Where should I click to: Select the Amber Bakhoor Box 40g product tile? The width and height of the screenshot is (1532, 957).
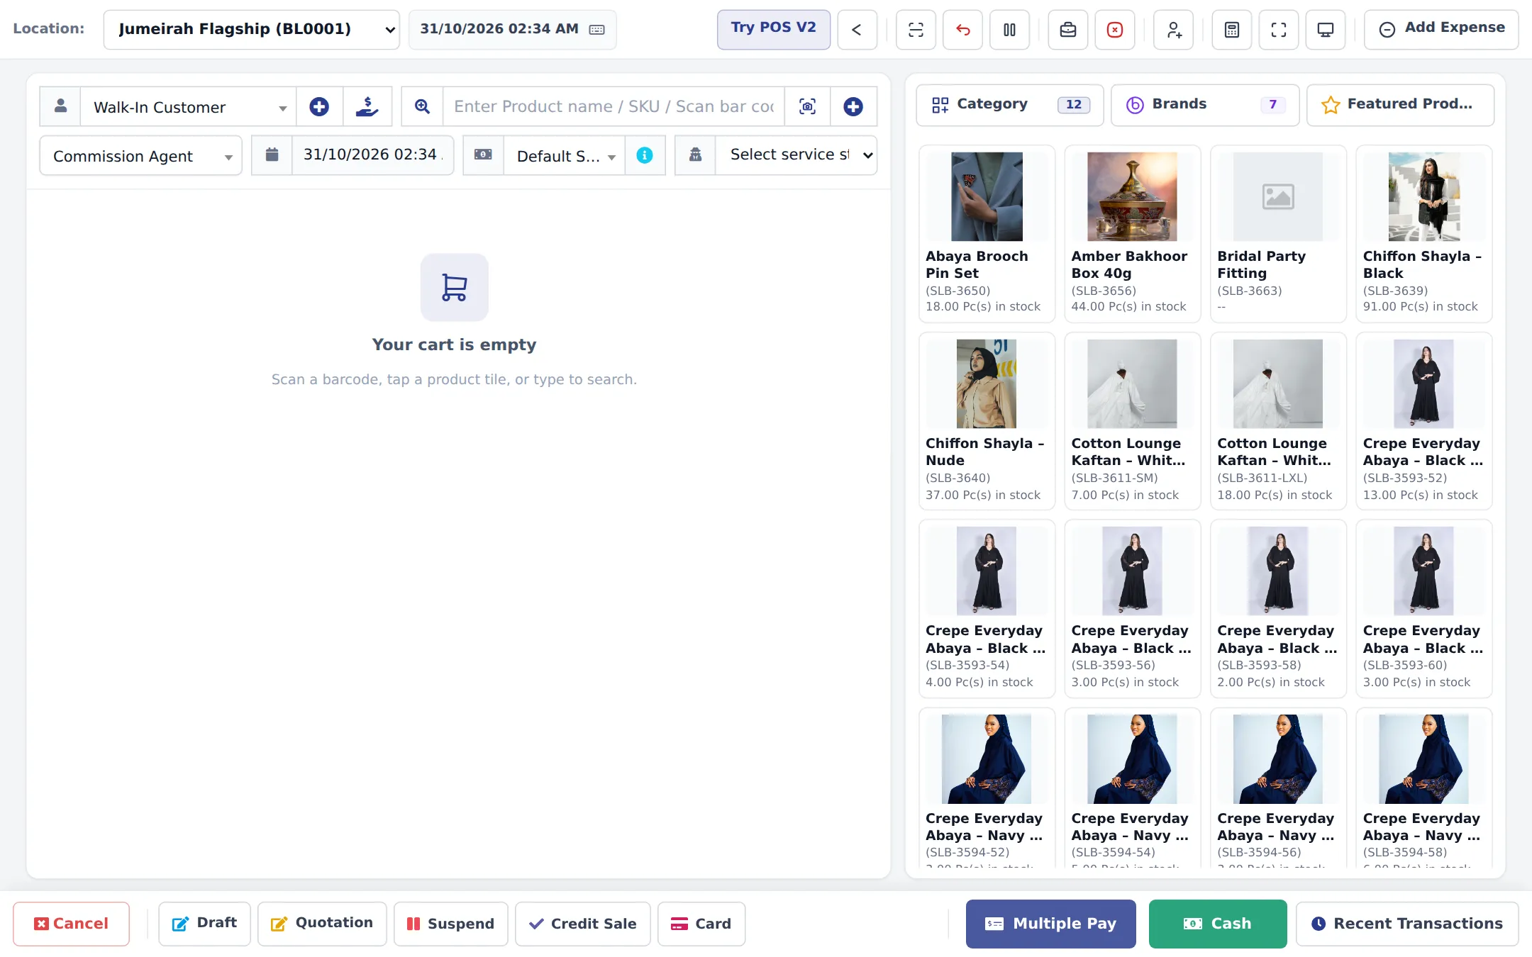(x=1133, y=234)
